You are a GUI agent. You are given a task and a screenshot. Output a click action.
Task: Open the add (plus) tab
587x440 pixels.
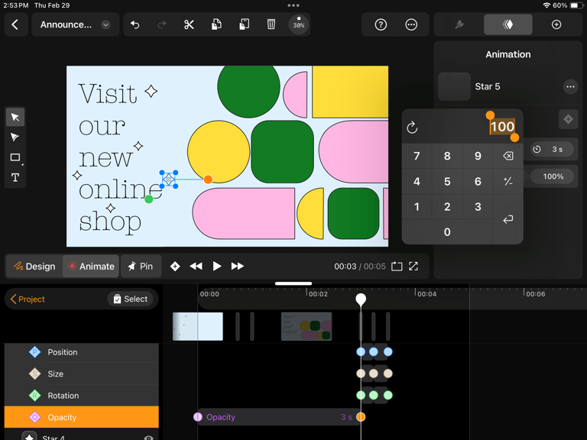[556, 24]
